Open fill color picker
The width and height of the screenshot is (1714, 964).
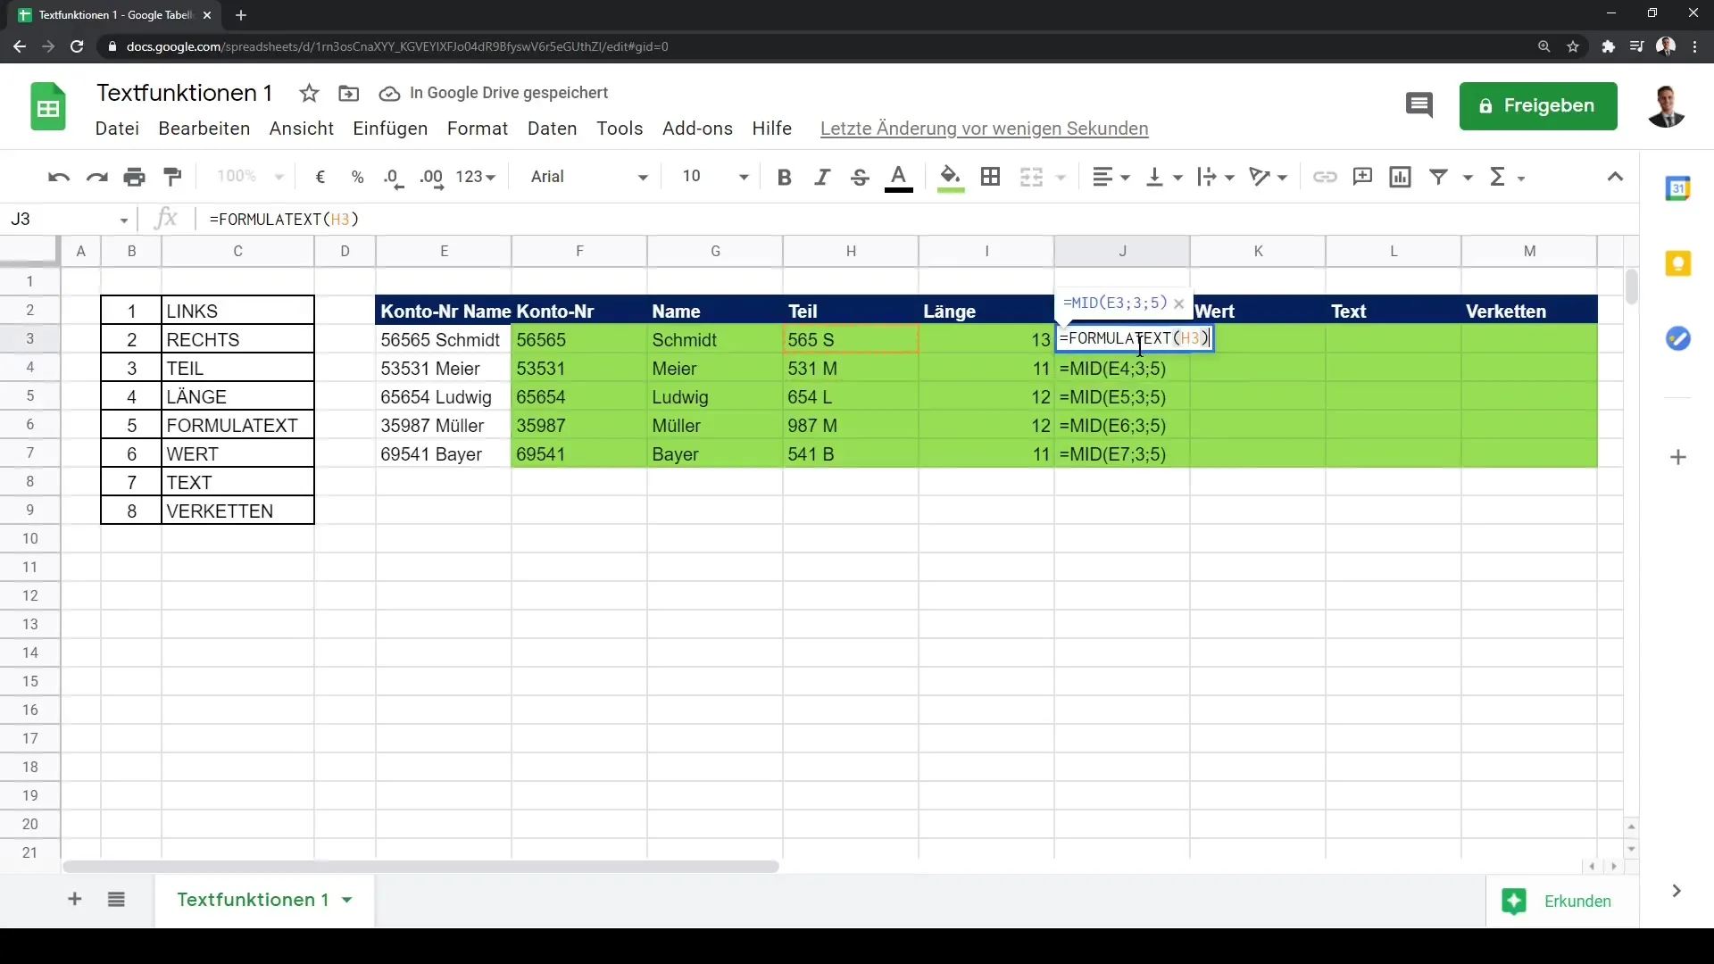coord(951,178)
